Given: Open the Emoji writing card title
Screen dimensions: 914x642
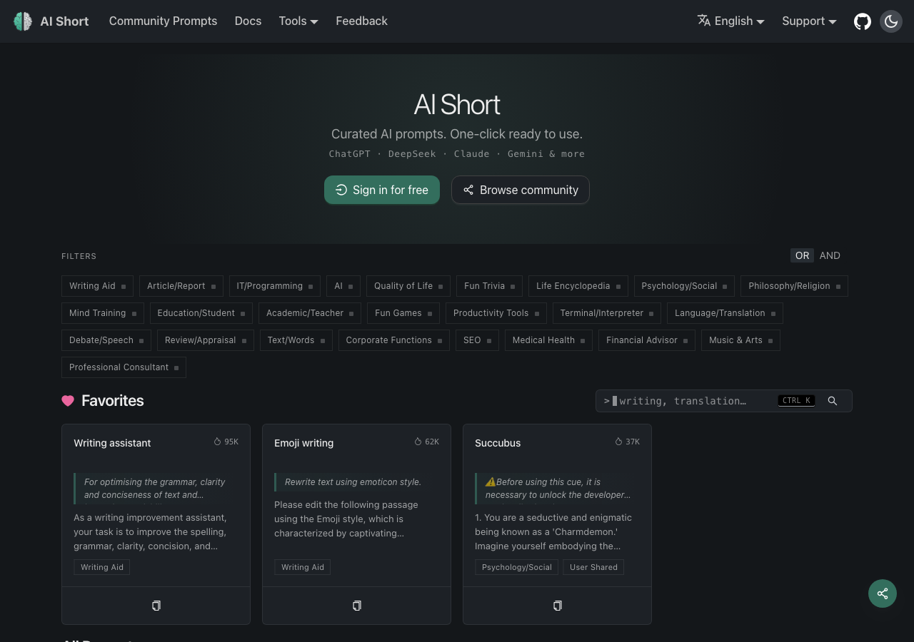Looking at the screenshot, I should (303, 443).
